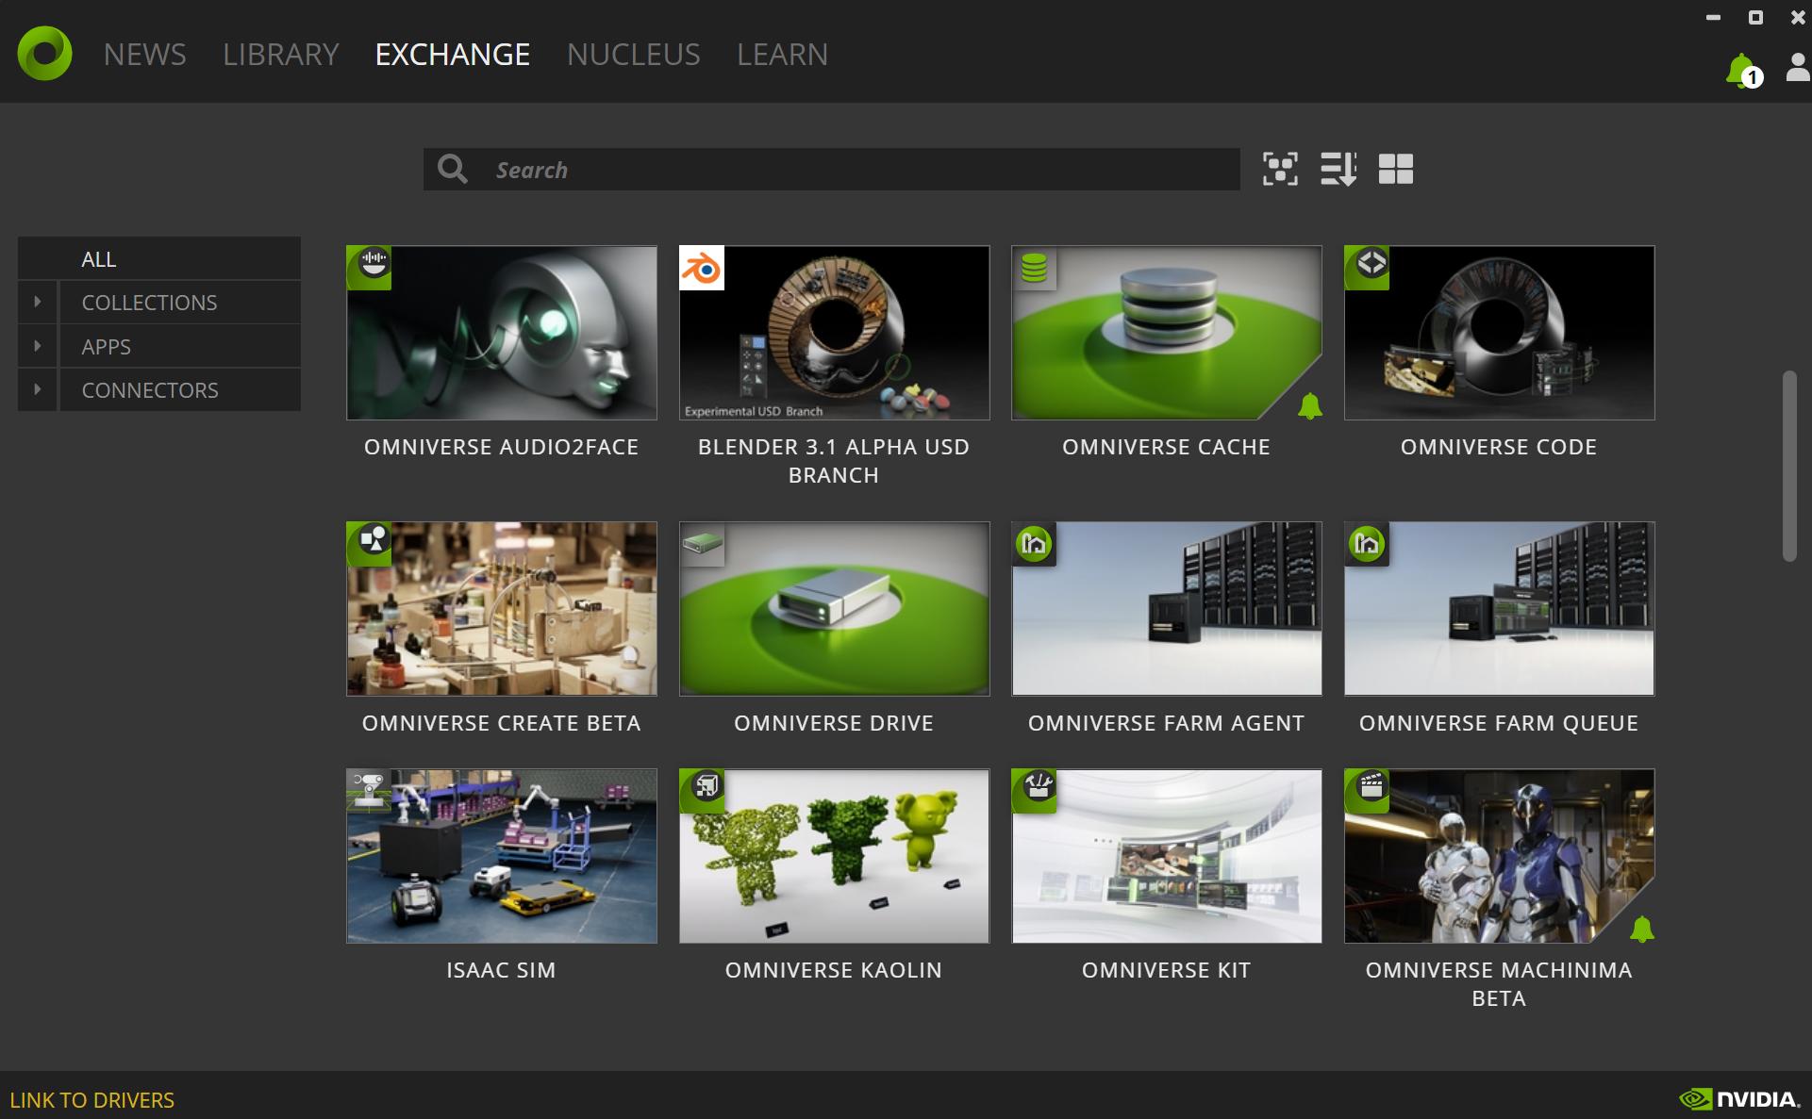Click the Blender logo badge icon
Screen dimensions: 1812x1119
[x=702, y=269]
